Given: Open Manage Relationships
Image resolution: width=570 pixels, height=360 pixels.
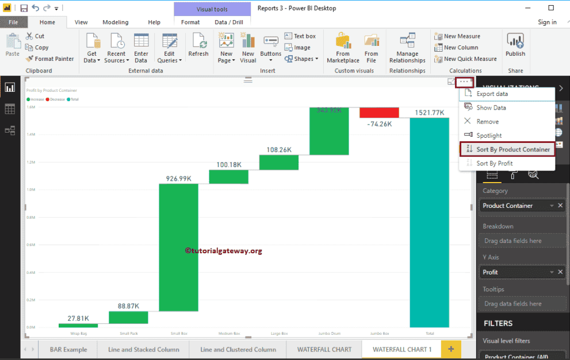Looking at the screenshot, I should coord(407,48).
